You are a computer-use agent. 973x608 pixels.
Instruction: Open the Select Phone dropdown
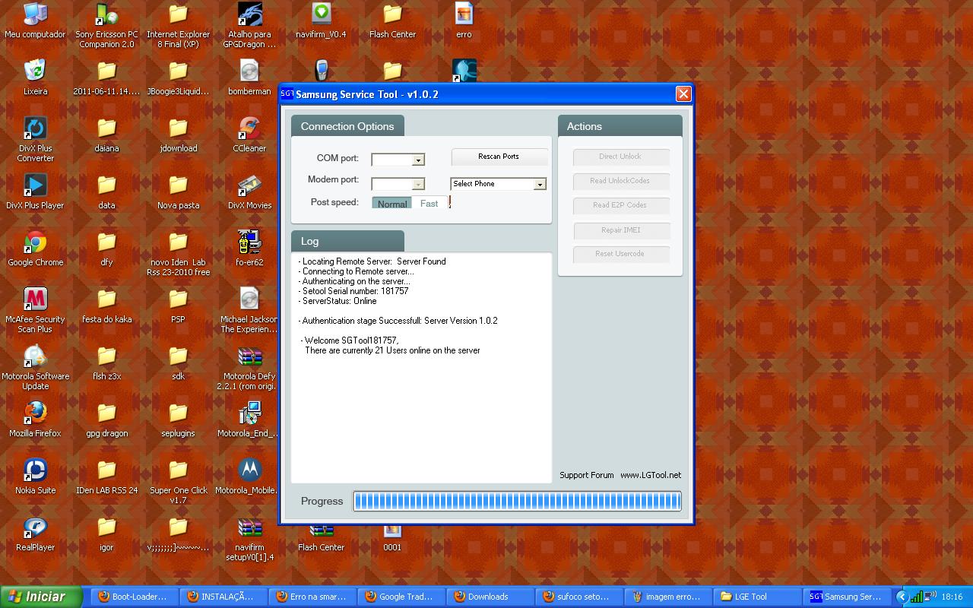(499, 184)
